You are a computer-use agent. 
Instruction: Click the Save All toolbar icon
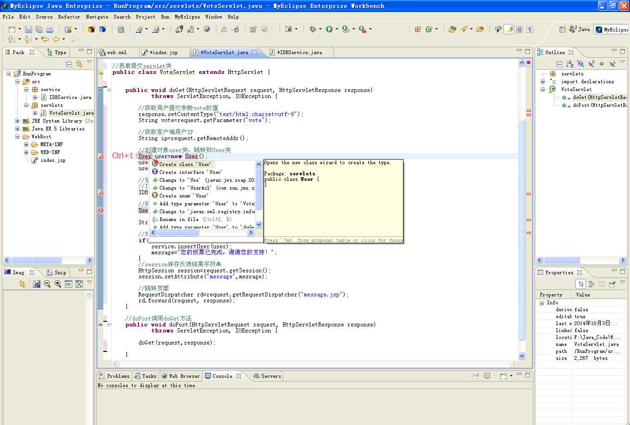coord(40,29)
